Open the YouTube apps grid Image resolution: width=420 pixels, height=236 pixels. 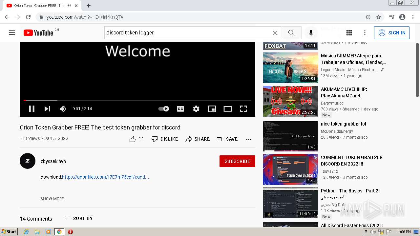click(x=349, y=33)
